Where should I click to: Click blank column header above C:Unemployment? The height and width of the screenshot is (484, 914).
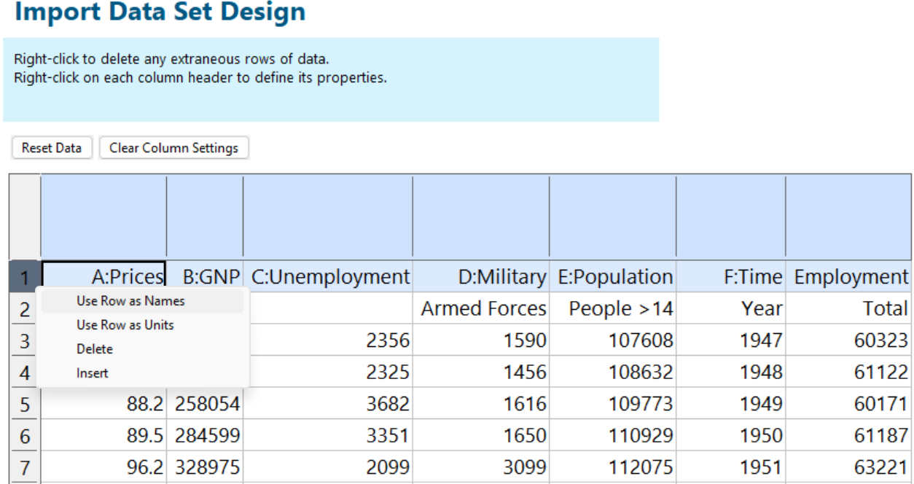pos(328,217)
